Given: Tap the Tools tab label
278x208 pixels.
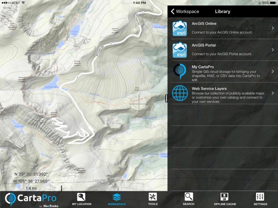Looking at the screenshot, I should tap(153, 204).
